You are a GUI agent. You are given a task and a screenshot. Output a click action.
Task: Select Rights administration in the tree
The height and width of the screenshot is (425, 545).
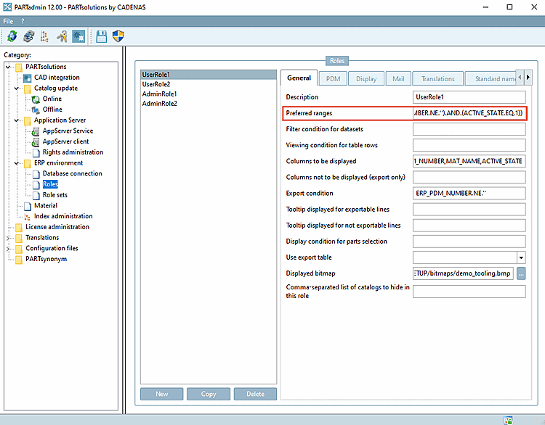pos(73,152)
